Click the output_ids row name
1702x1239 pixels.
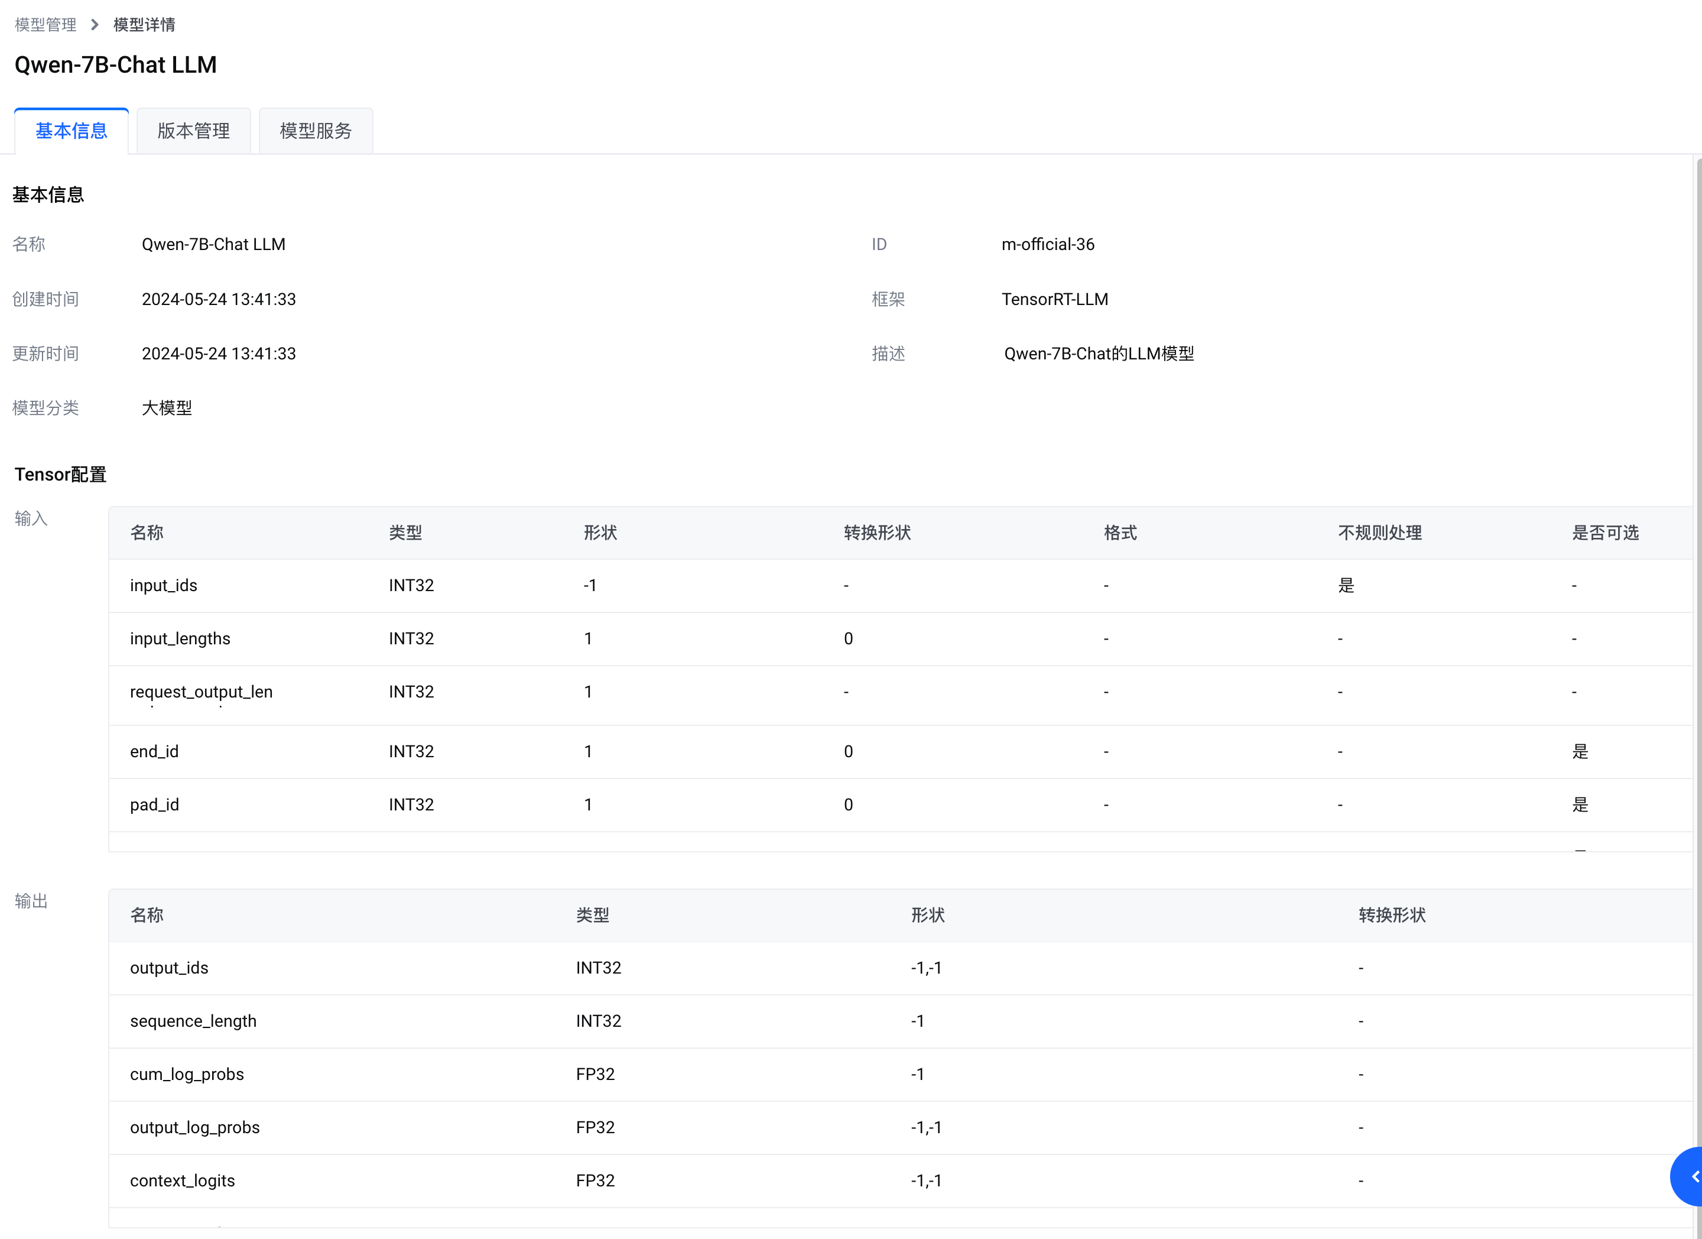(x=169, y=968)
